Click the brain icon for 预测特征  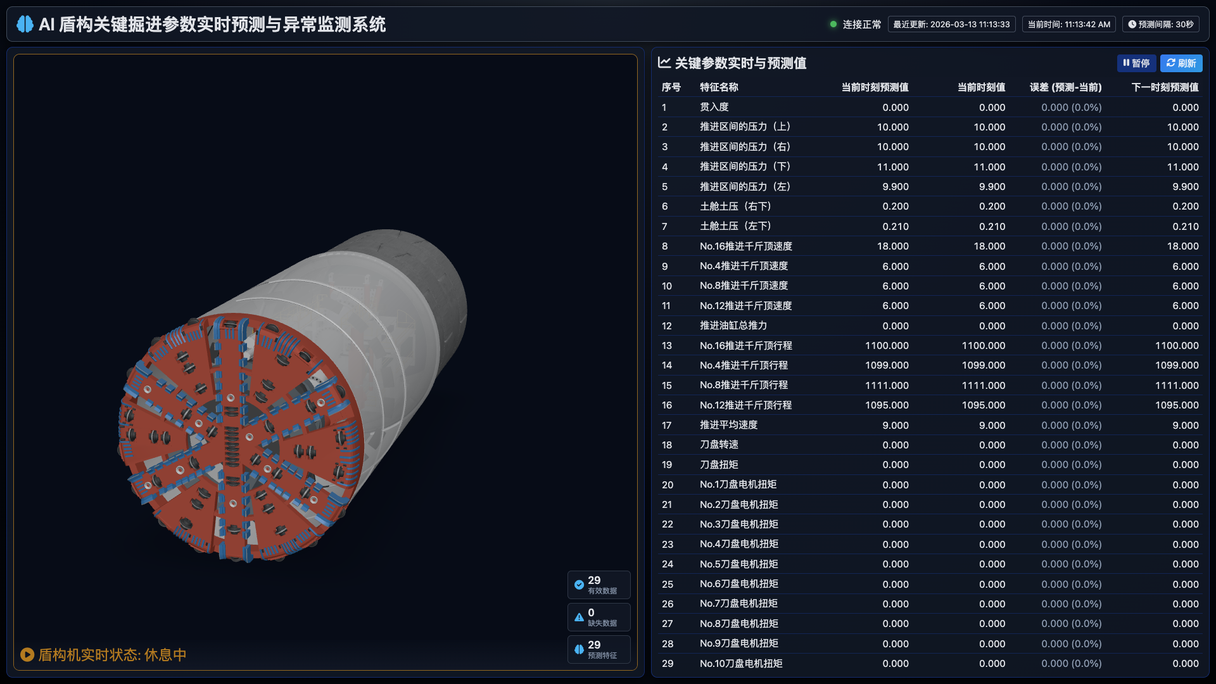click(579, 649)
